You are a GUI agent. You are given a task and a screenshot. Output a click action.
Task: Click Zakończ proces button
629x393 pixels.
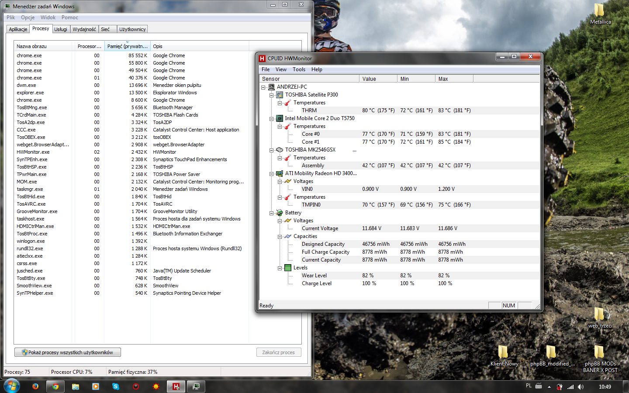coord(278,352)
